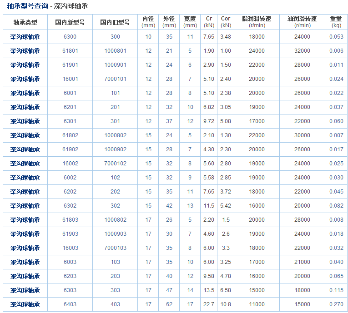Click Cor value 10.8
Viewport: 348px width, 313px height.
coord(226,304)
